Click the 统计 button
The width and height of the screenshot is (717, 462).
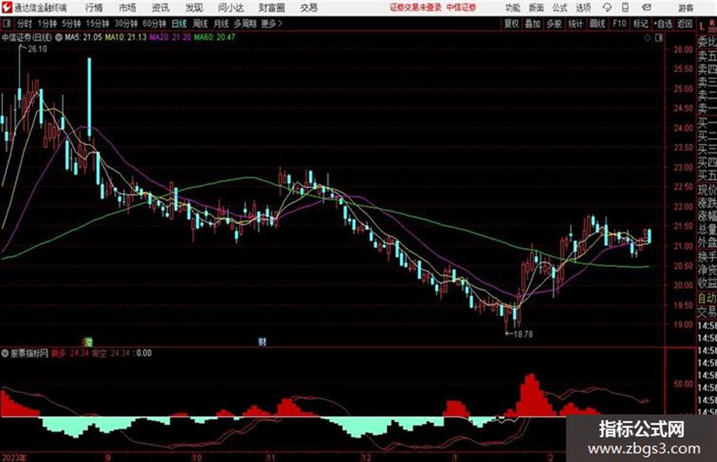pos(576,24)
